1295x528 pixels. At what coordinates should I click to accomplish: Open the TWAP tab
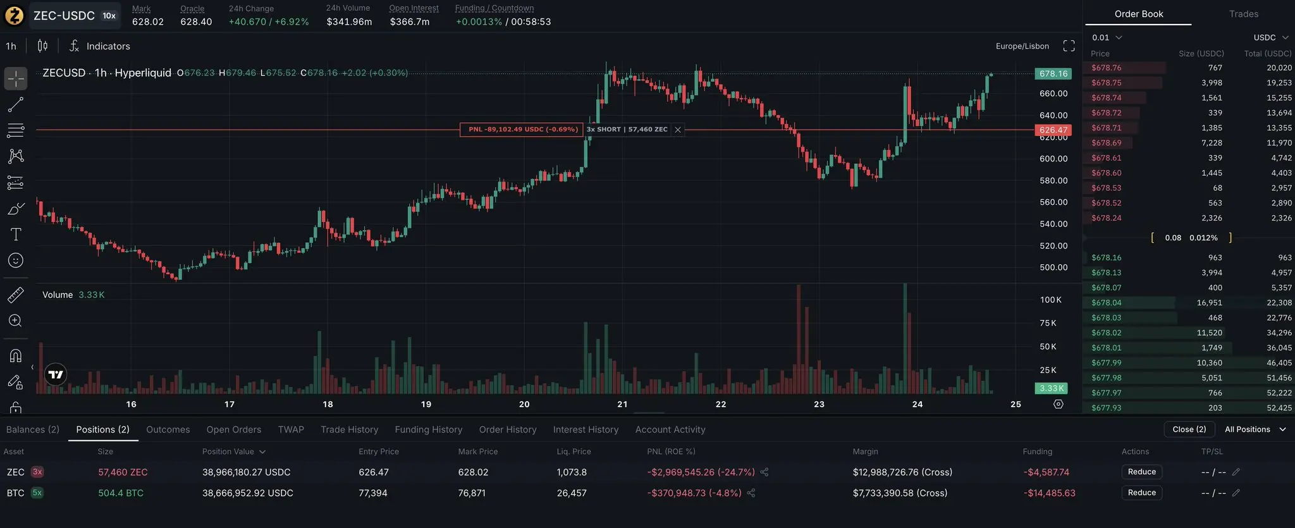click(291, 429)
